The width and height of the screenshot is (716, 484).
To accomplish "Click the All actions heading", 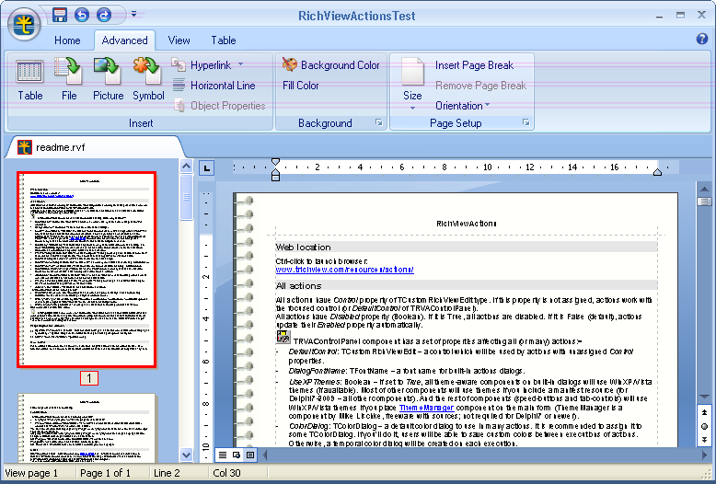I will click(298, 286).
